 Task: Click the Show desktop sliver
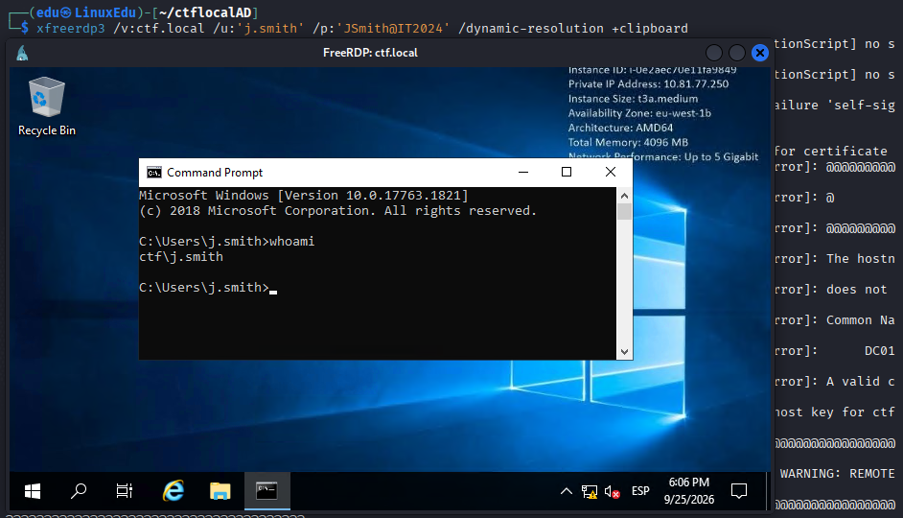click(x=768, y=491)
